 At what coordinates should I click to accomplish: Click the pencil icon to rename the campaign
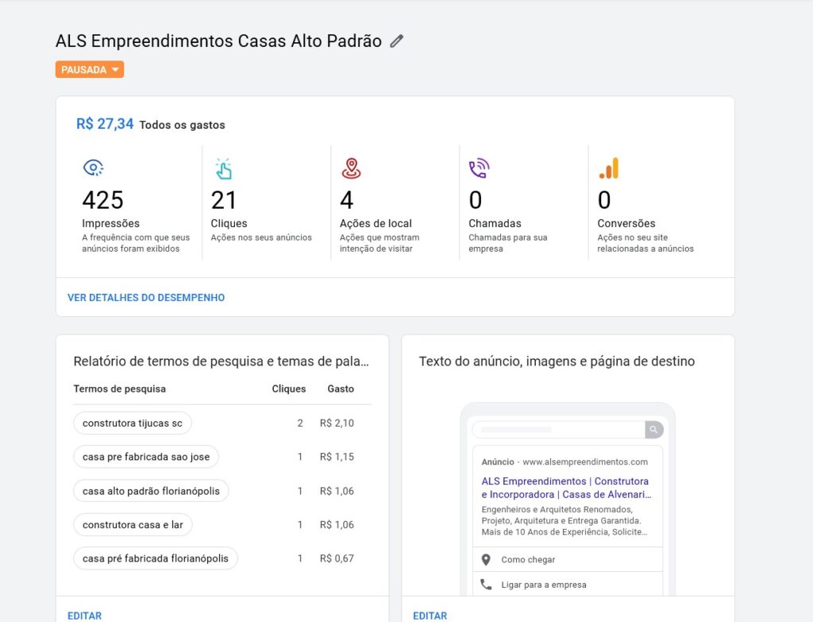[x=397, y=41]
